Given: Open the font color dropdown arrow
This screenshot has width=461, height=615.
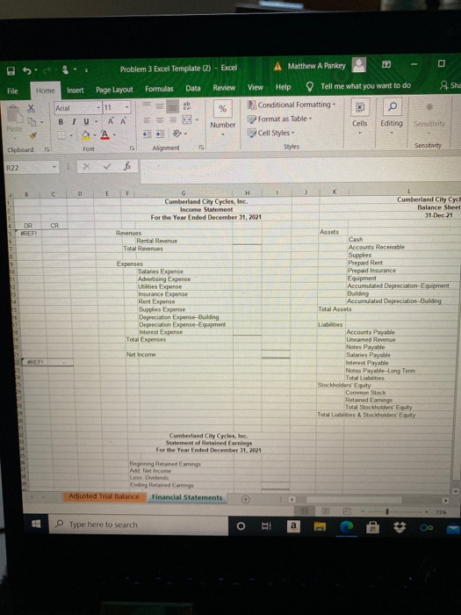Looking at the screenshot, I should pos(114,135).
